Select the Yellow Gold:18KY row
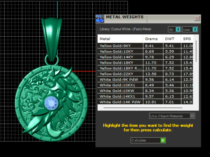 coord(145,63)
